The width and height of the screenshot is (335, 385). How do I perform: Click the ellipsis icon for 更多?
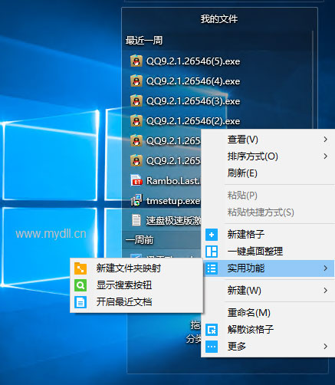[212, 347]
